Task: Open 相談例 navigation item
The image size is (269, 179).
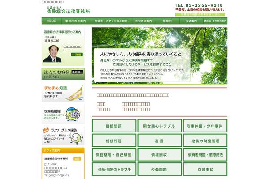Action: [167, 21]
